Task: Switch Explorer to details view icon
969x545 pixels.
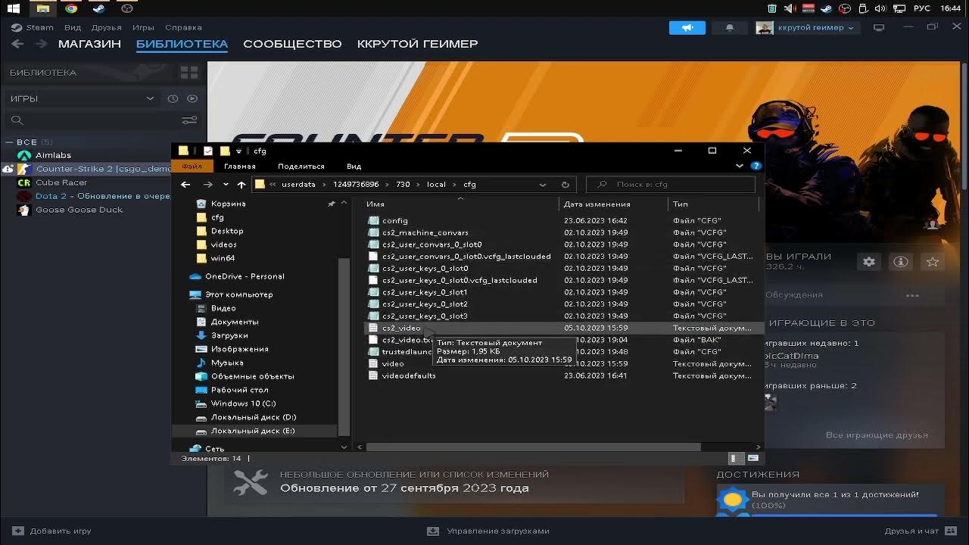Action: point(736,459)
